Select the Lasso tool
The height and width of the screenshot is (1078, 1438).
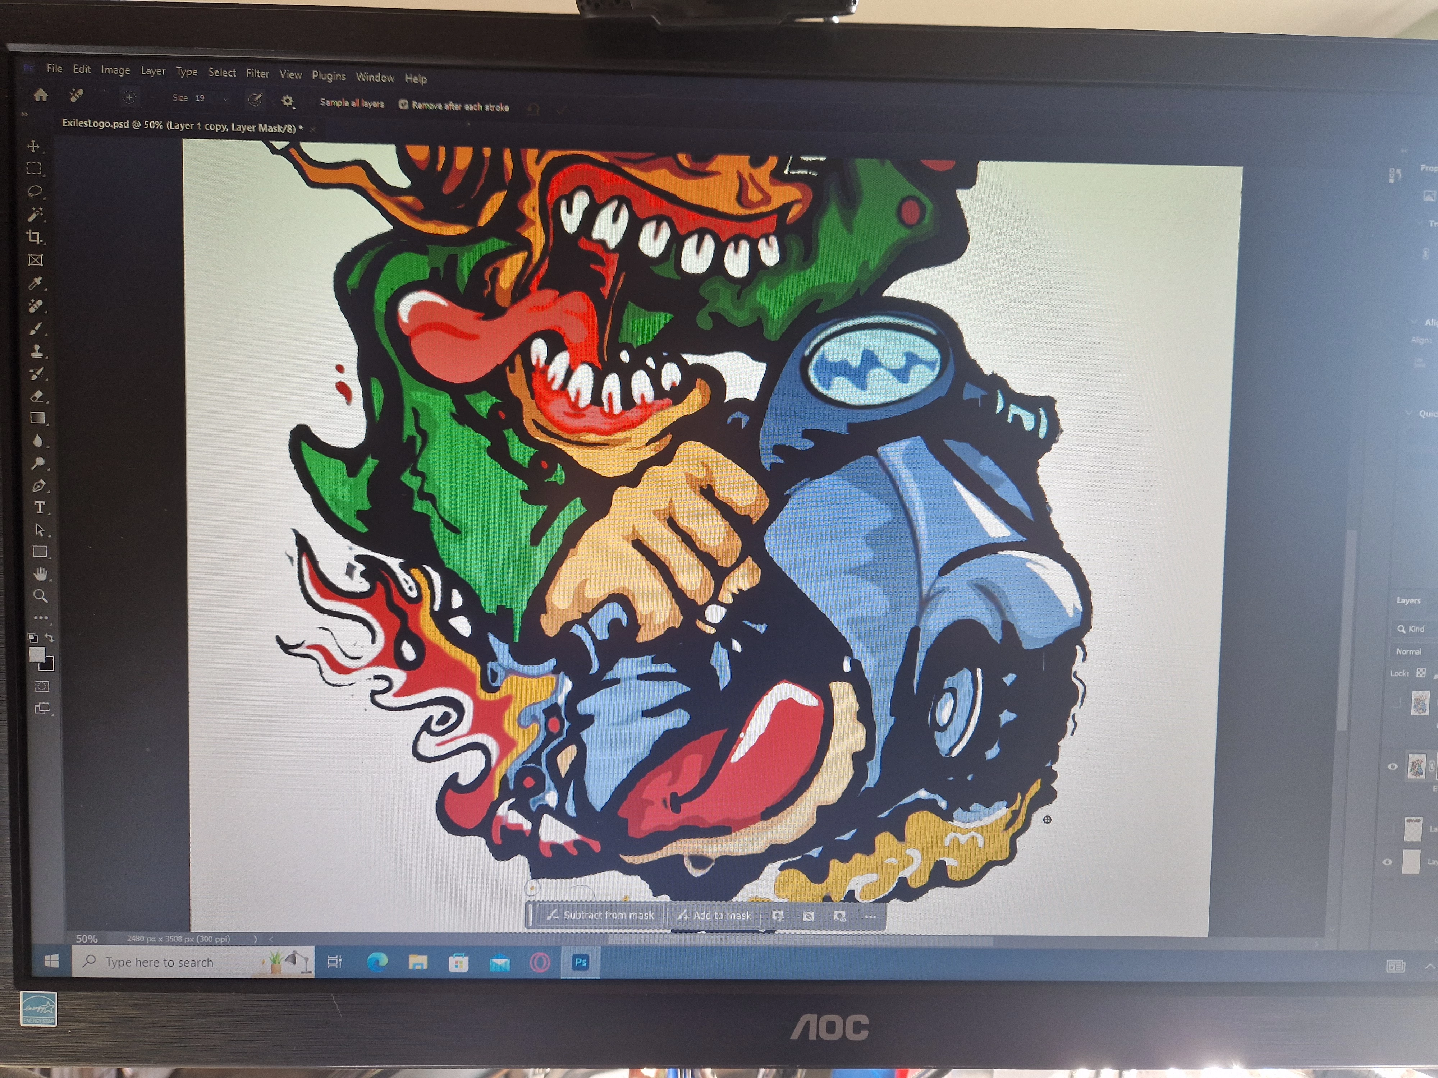[x=35, y=191]
